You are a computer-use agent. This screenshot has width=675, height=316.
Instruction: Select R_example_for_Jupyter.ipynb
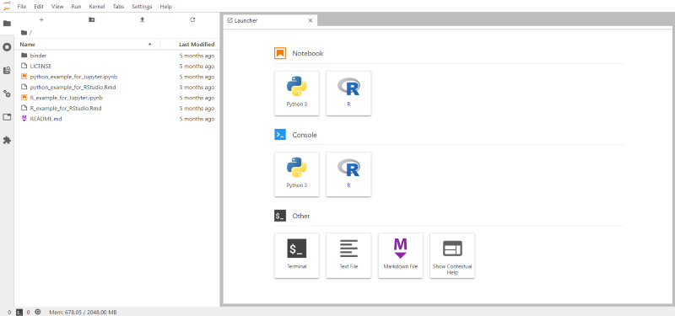point(117,98)
